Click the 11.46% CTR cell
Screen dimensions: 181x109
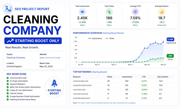click(144, 94)
